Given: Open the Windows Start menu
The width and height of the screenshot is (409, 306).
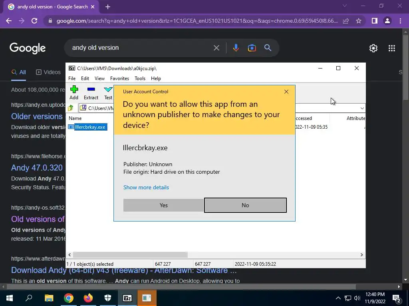Looking at the screenshot, I should point(10,298).
